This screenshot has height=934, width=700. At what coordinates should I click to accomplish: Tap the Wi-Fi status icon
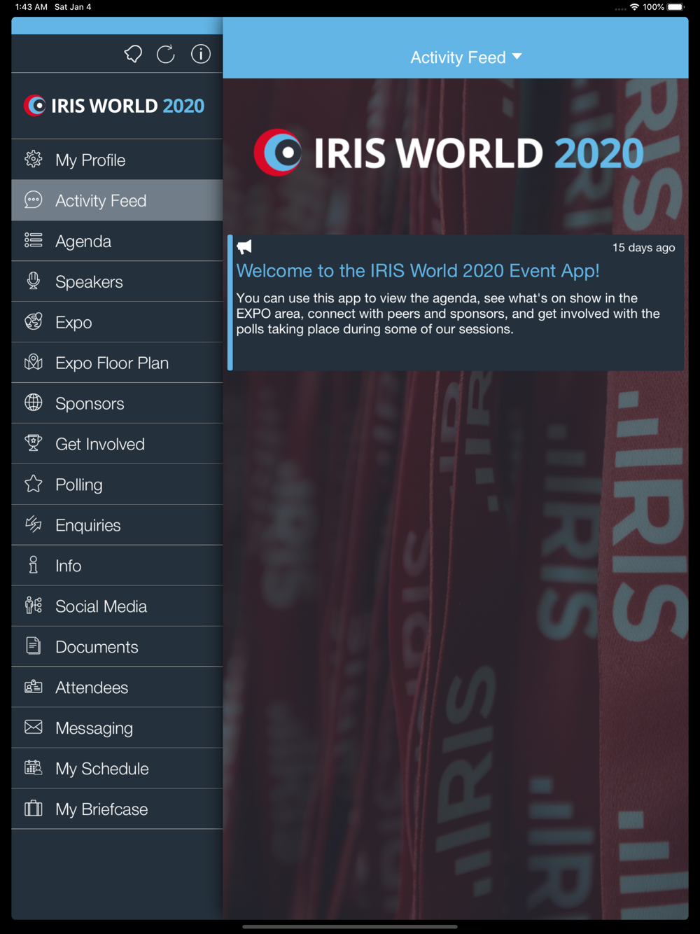(x=634, y=7)
